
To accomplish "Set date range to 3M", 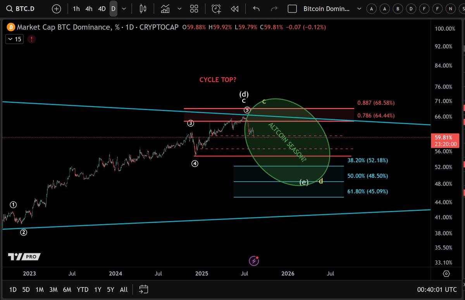I will (x=53, y=290).
